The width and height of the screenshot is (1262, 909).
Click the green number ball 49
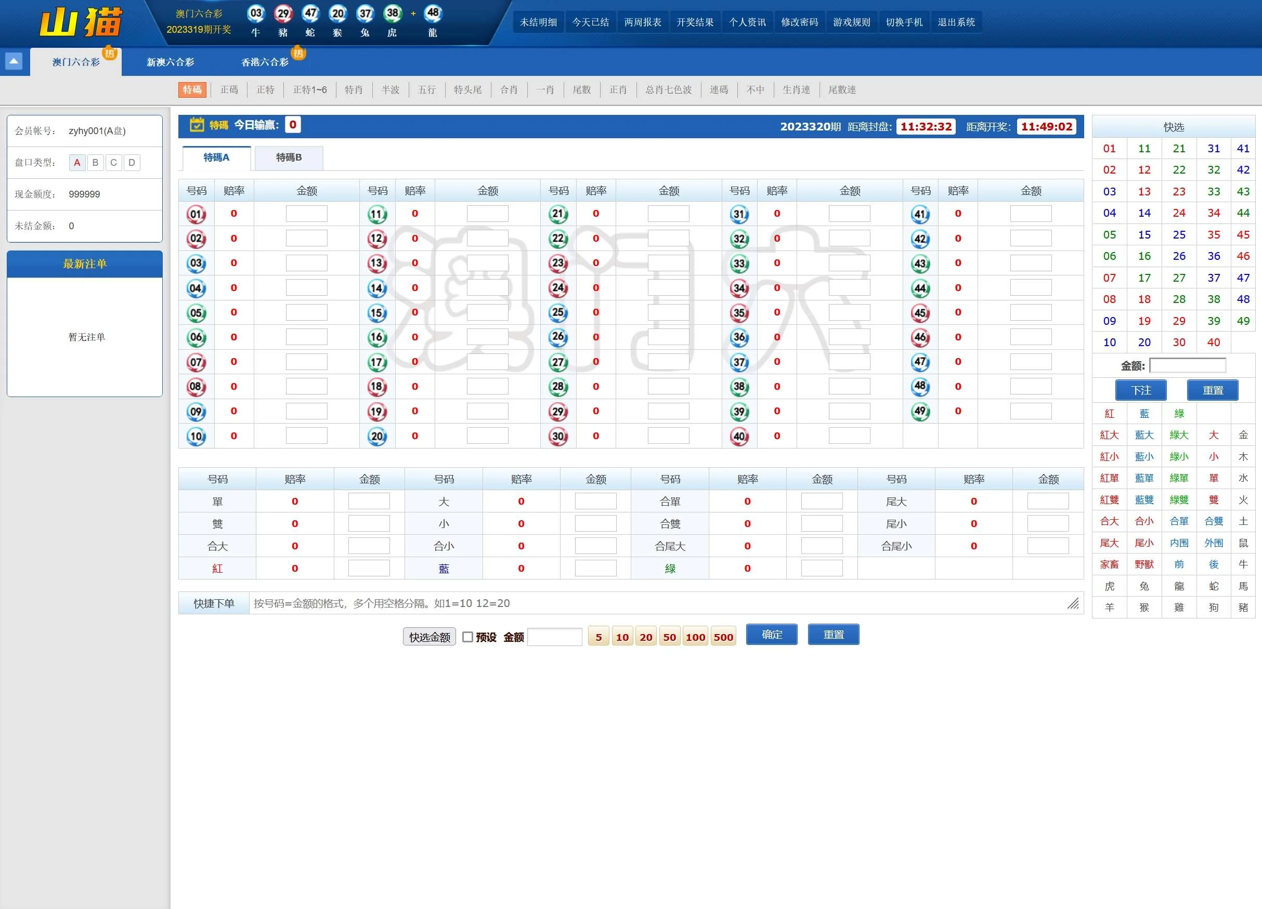coord(920,411)
